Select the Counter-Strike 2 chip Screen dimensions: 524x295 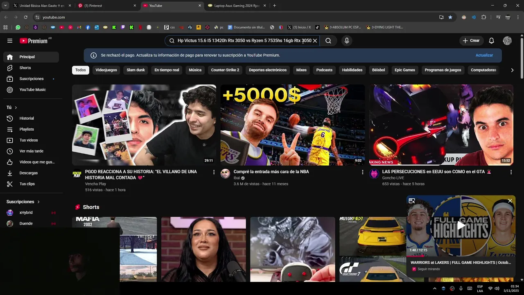pos(225,70)
